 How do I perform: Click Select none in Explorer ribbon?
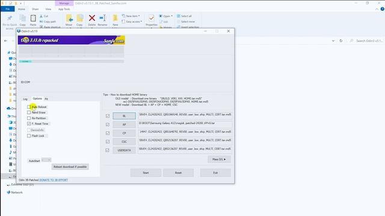(186, 22)
